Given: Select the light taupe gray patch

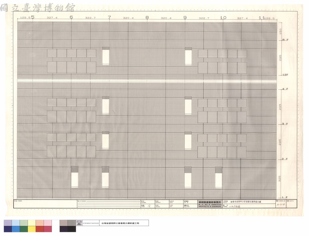Looking at the screenshot, I should click(x=64, y=223).
